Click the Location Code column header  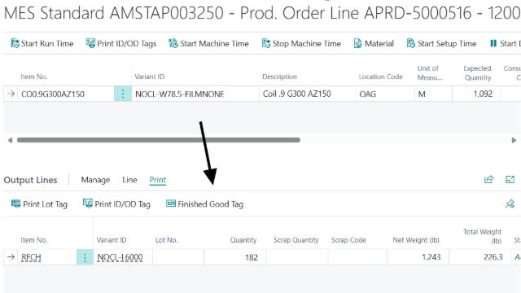(381, 77)
